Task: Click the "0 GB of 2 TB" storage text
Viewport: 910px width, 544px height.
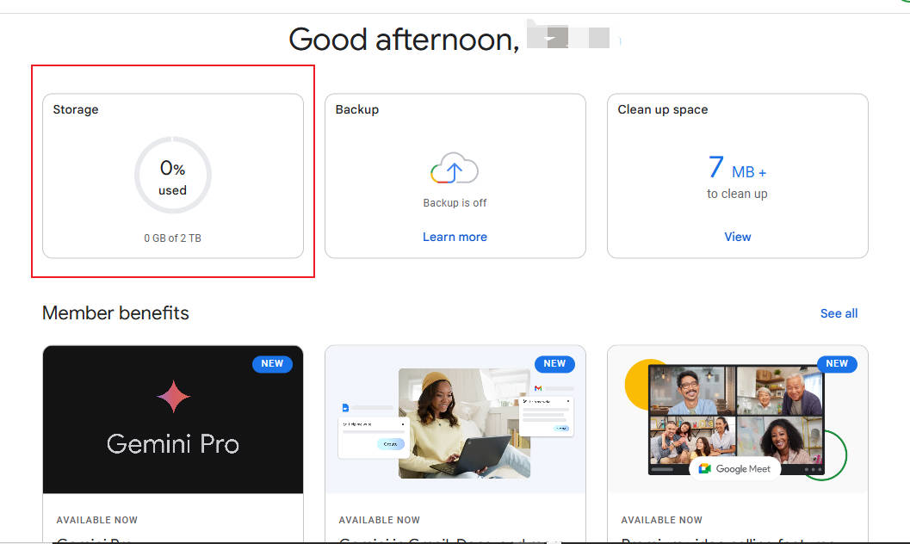Action: tap(172, 238)
